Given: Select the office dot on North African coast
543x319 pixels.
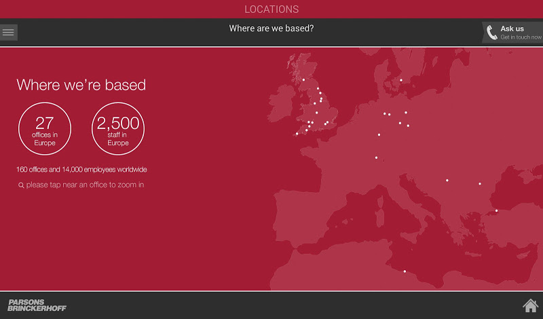Looking at the screenshot, I should pos(405,271).
